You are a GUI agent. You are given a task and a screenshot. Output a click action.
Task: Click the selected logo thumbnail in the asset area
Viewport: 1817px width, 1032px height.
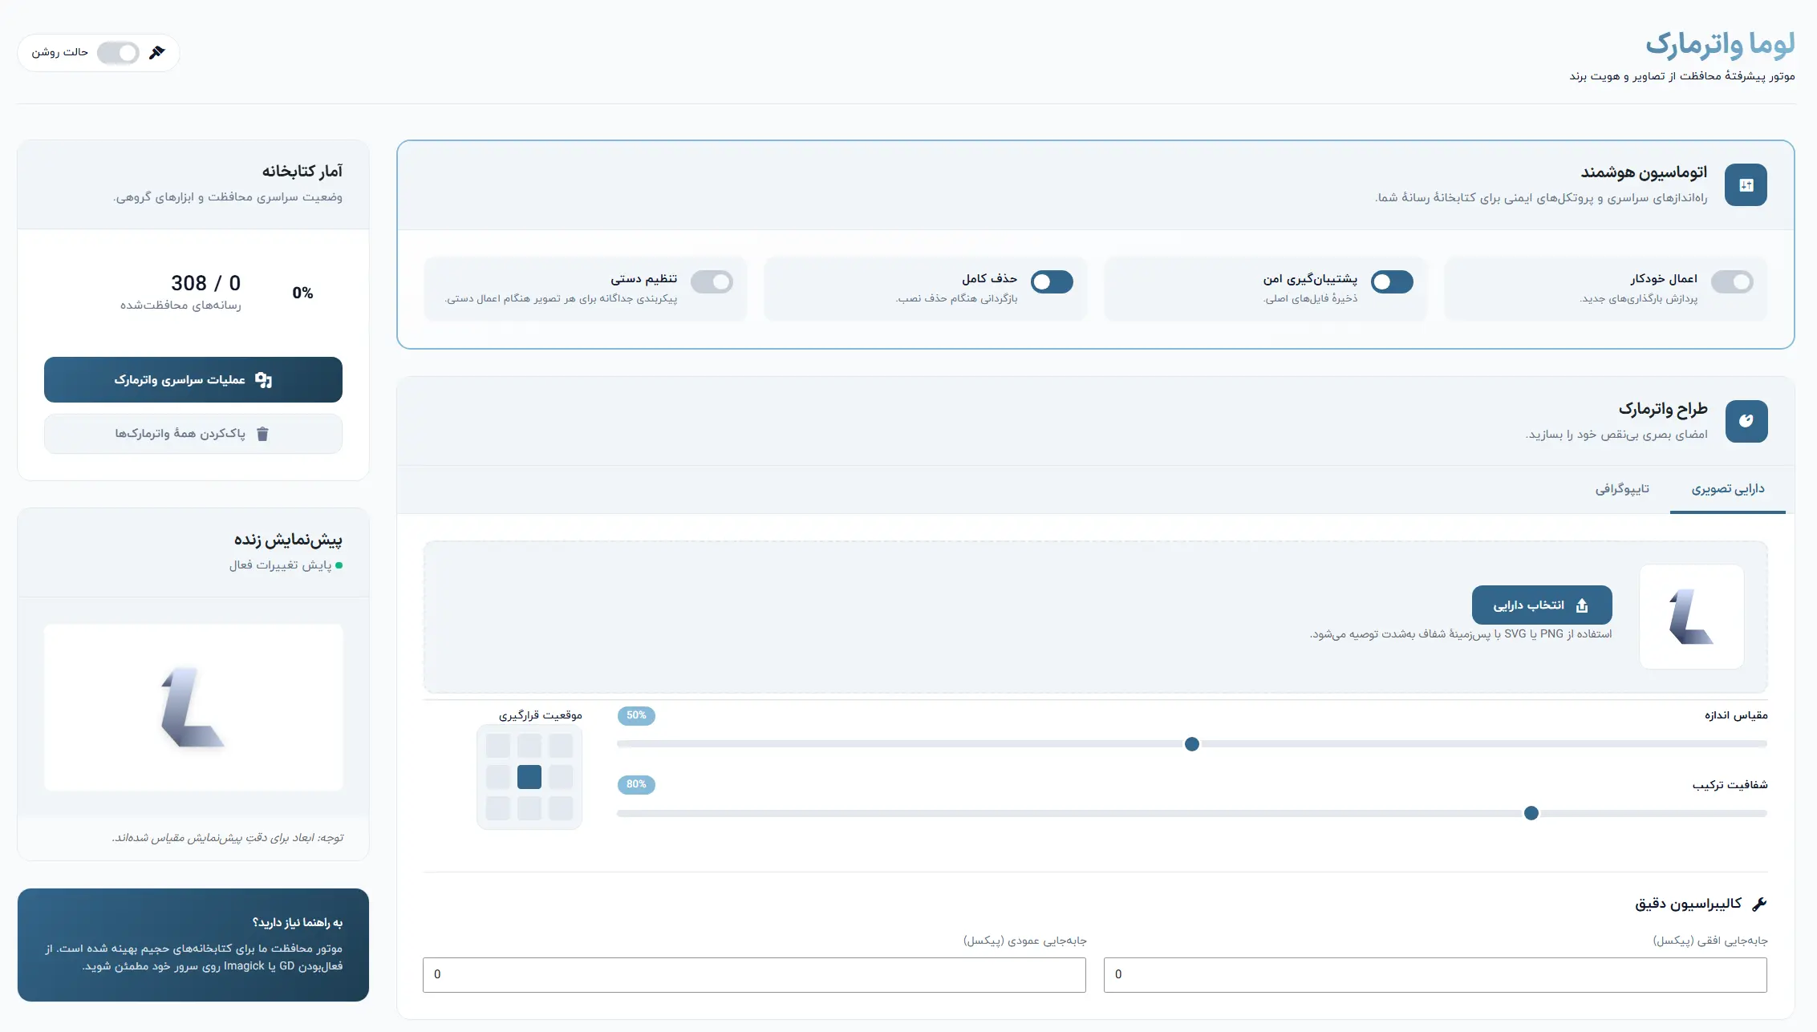point(1692,617)
